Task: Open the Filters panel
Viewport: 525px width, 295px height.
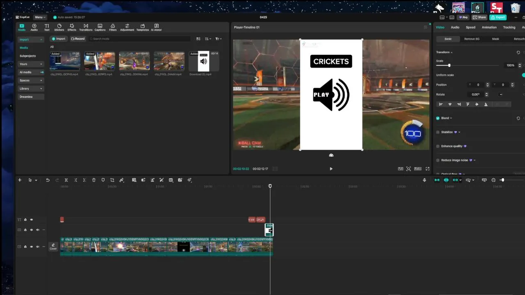Action: [113, 27]
